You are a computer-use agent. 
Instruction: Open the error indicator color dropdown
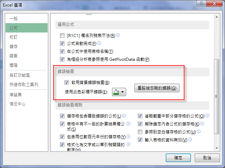[x=123, y=92]
